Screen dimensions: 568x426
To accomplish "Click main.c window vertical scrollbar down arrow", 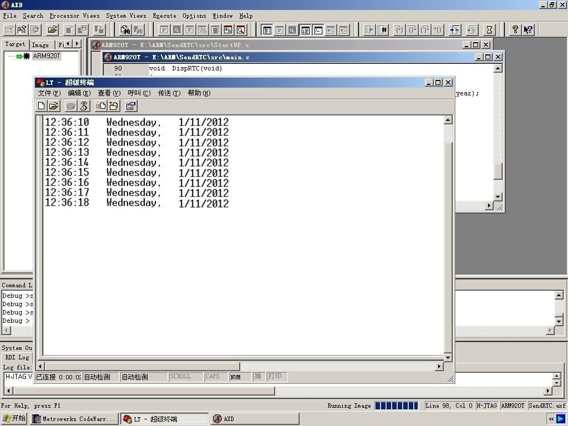I will click(x=498, y=197).
